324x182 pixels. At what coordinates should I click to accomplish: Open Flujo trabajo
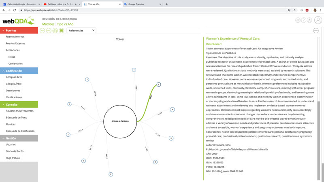[13, 158]
